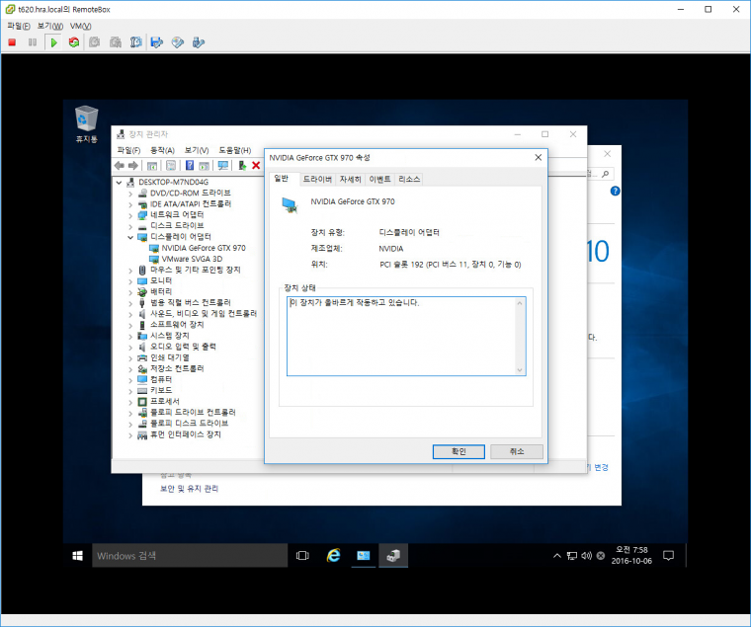Click the Windows 검색 taskbar search box
The width and height of the screenshot is (751, 627).
(190, 556)
